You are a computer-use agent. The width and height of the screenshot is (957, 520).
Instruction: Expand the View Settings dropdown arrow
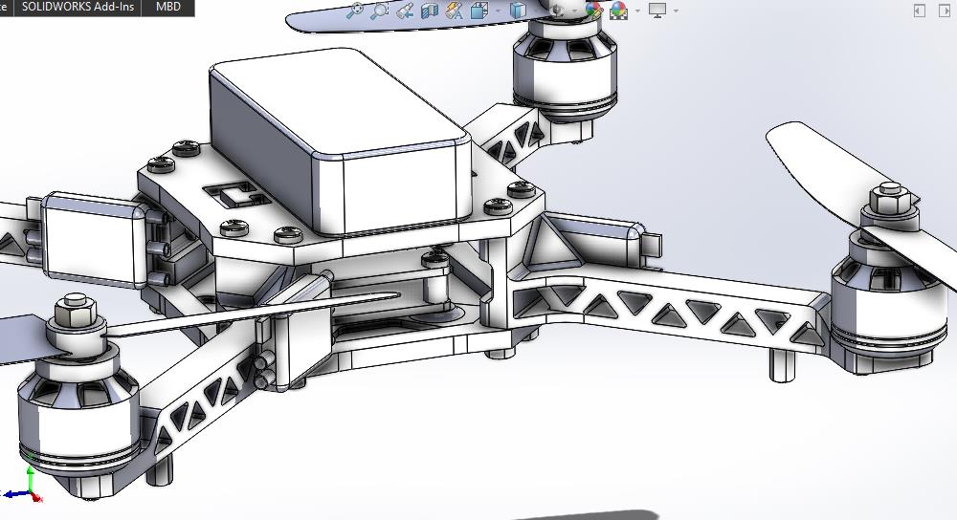point(676,11)
